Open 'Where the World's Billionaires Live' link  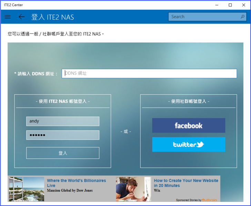click(77, 183)
